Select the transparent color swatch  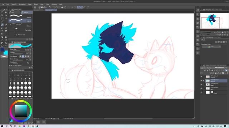click(x=4, y=57)
